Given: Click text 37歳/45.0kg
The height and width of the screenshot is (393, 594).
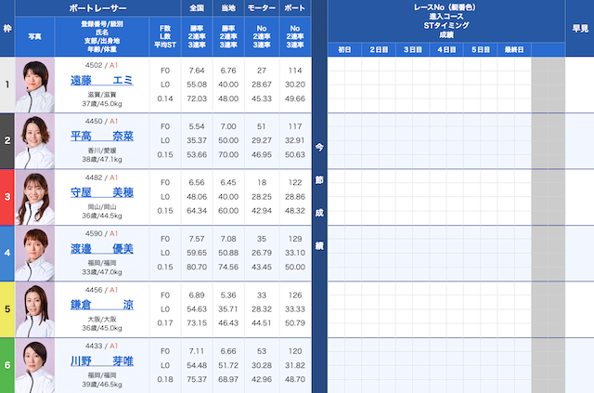Looking at the screenshot, I should point(102,103).
